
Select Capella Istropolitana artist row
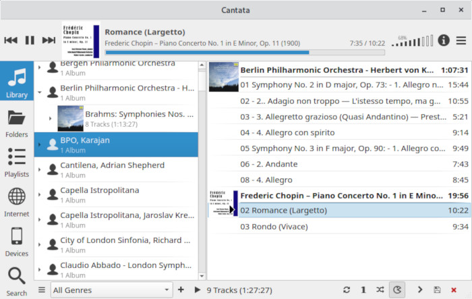[116, 194]
